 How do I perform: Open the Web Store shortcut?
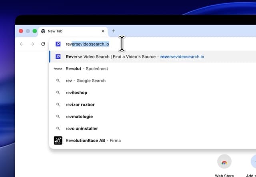(x=224, y=166)
